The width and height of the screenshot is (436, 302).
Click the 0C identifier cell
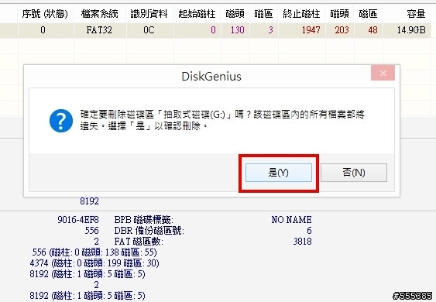(x=149, y=30)
